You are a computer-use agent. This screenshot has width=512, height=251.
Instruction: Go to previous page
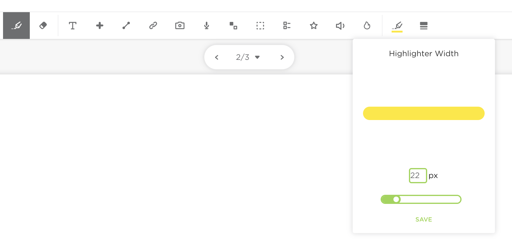coord(216,57)
